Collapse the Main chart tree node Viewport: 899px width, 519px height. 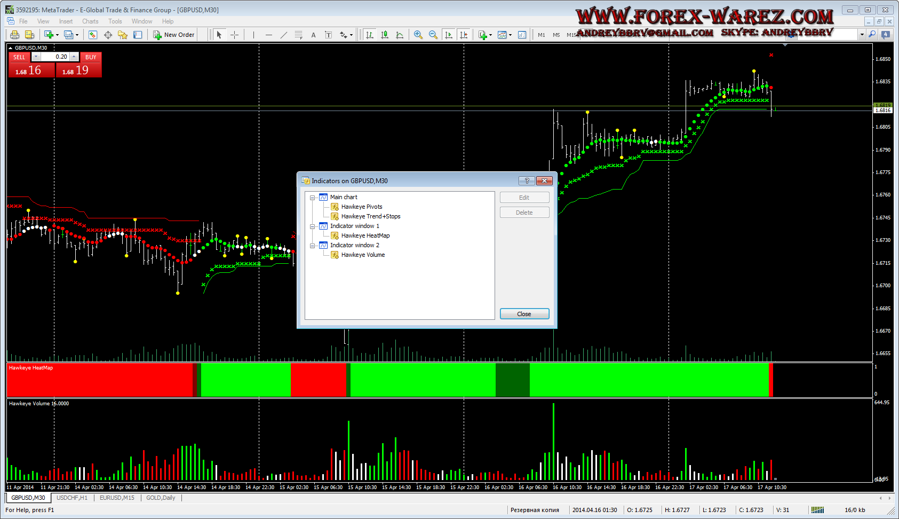[x=313, y=198]
